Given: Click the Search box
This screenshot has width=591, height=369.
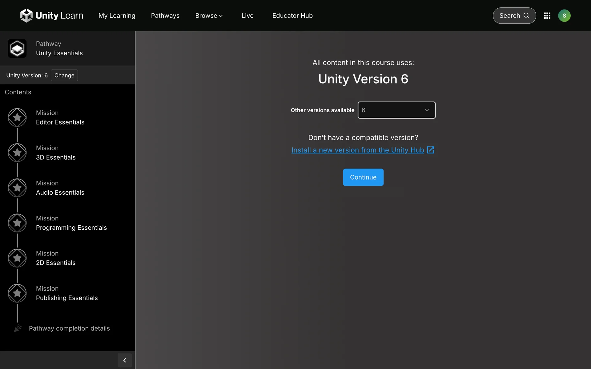Looking at the screenshot, I should tap(514, 16).
